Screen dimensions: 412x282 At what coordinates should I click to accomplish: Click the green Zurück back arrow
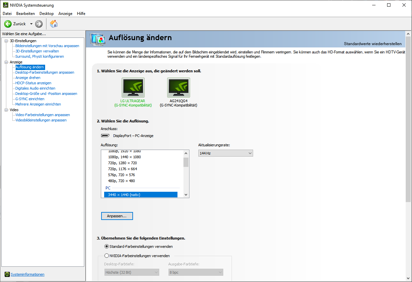click(x=8, y=24)
